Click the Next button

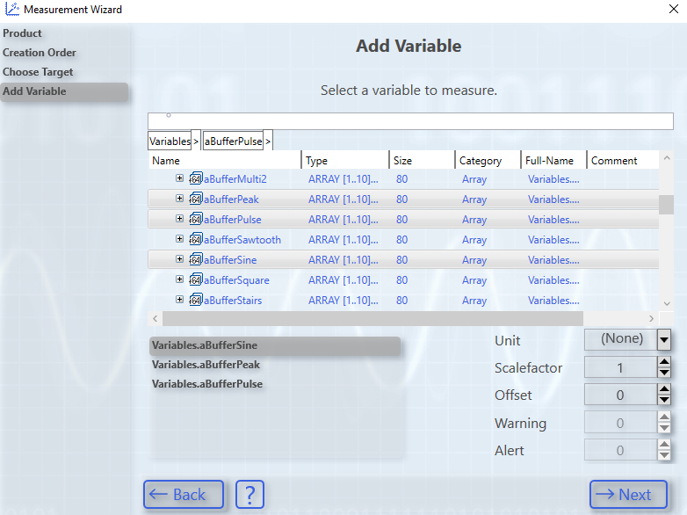[x=628, y=495]
